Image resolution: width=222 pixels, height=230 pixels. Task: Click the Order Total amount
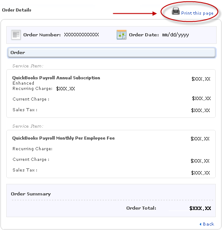click(200, 208)
